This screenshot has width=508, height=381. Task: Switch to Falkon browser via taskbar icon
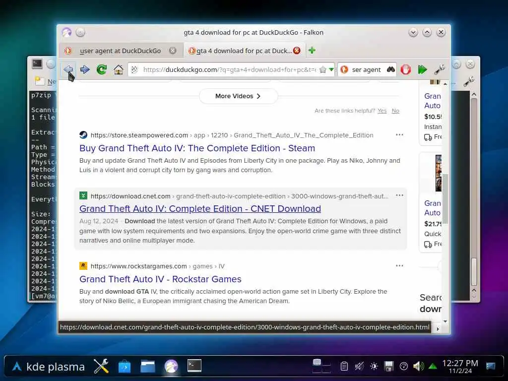click(x=171, y=367)
